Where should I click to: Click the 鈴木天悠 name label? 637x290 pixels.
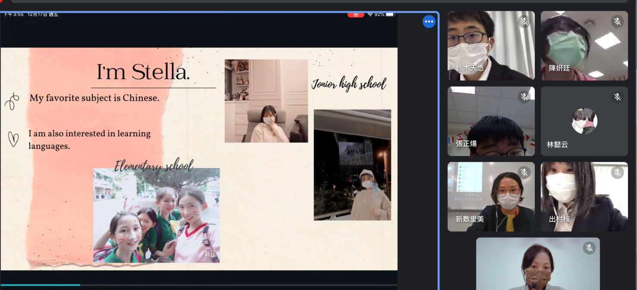[470, 68]
